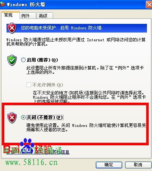Image resolution: width=152 pixels, height=171 pixels.
Task: Click the www.58116.cn watermark text
Action: click(31, 162)
